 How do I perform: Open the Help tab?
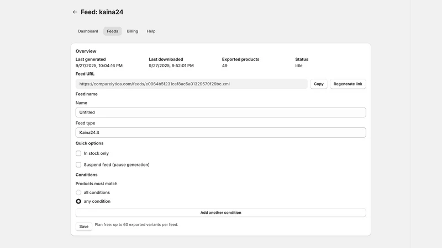(x=151, y=31)
